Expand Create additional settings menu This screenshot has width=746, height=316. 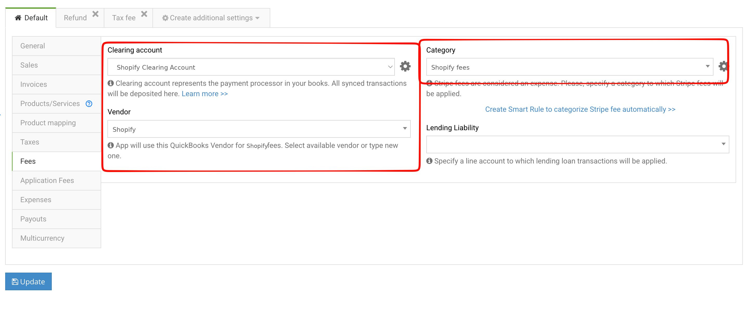[211, 18]
